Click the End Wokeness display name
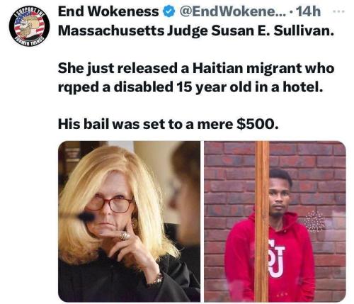The image size is (354, 304). coord(108,11)
